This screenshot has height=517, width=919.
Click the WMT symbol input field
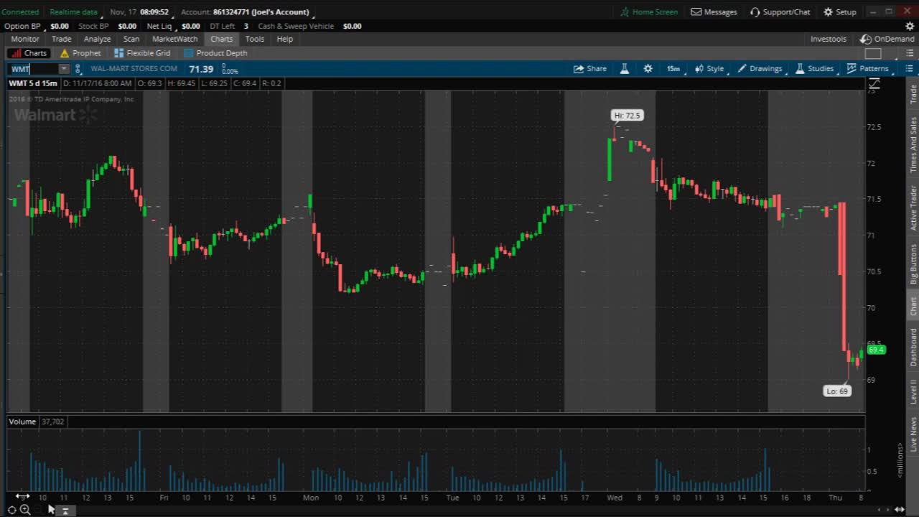point(33,69)
